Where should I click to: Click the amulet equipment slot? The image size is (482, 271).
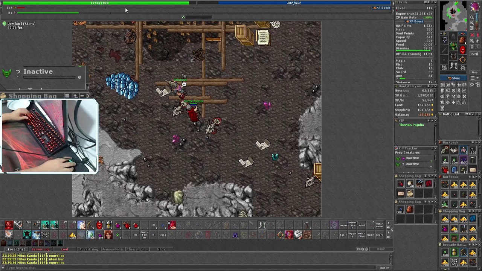(x=445, y=40)
